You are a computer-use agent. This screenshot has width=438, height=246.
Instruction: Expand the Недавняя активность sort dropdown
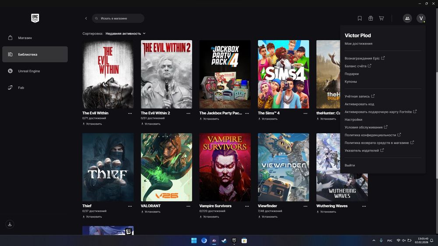click(x=125, y=34)
